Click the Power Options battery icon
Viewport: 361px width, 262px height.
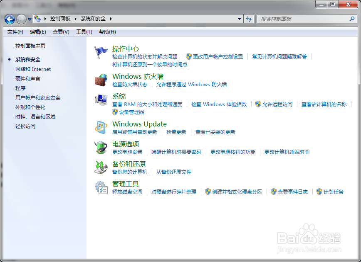coord(101,147)
